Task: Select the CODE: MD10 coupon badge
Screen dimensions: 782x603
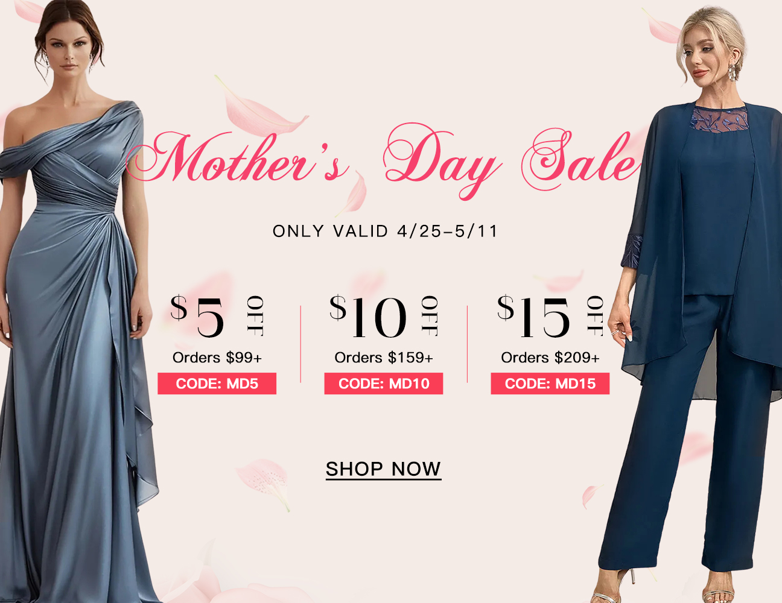Action: (x=384, y=384)
